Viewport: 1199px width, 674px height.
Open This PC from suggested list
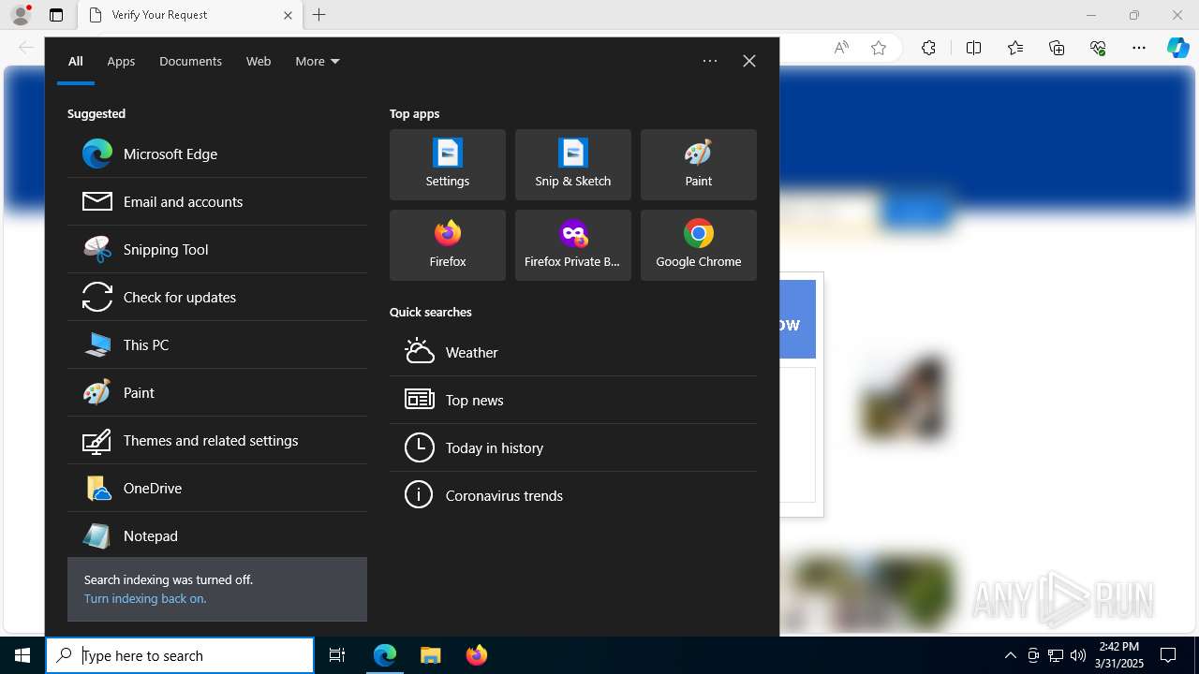tap(217, 344)
